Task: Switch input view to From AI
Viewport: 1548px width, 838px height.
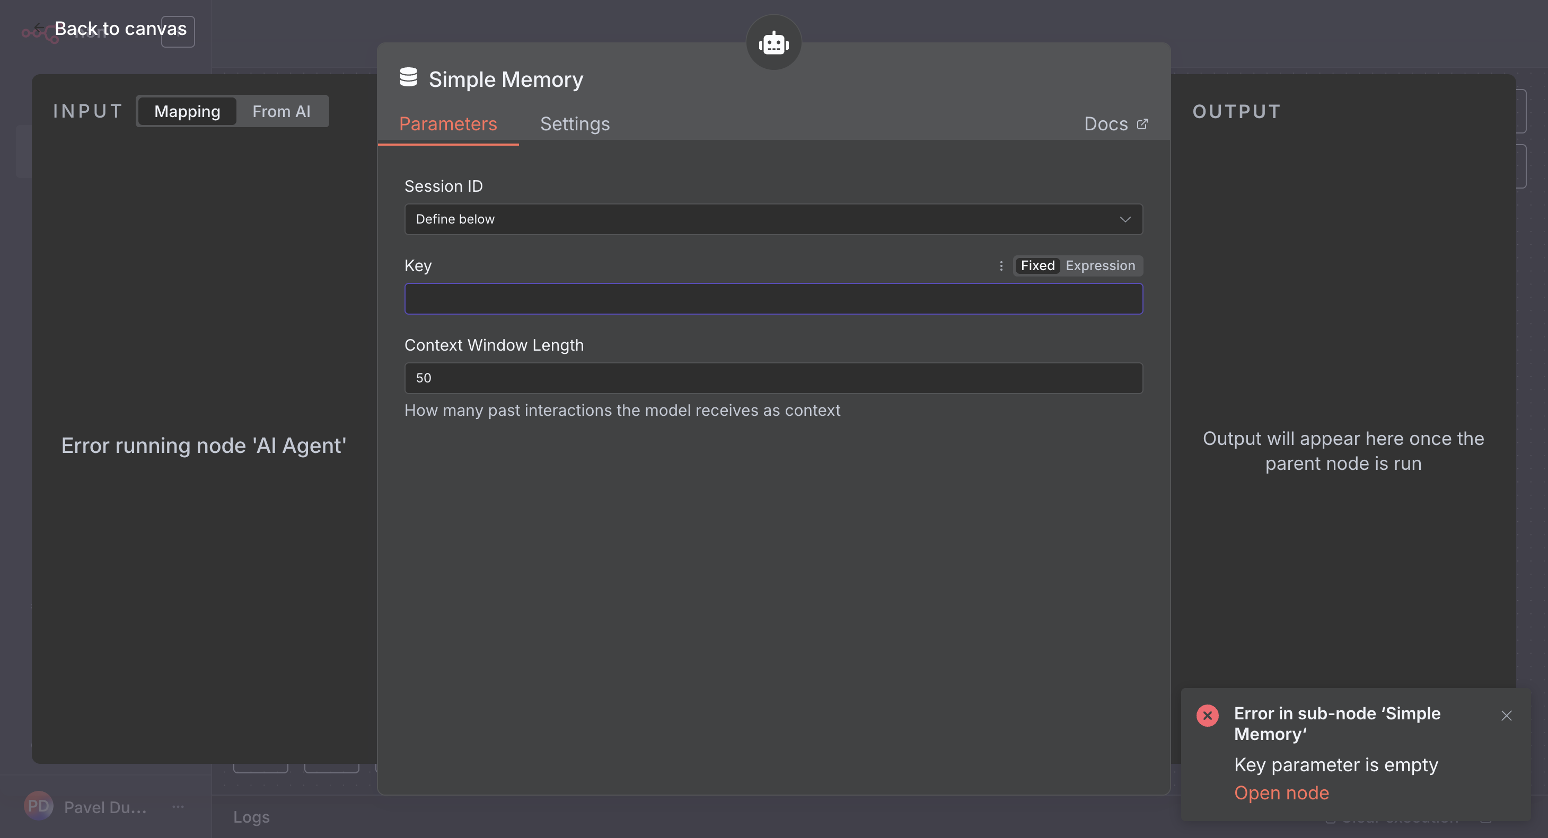Action: tap(281, 112)
